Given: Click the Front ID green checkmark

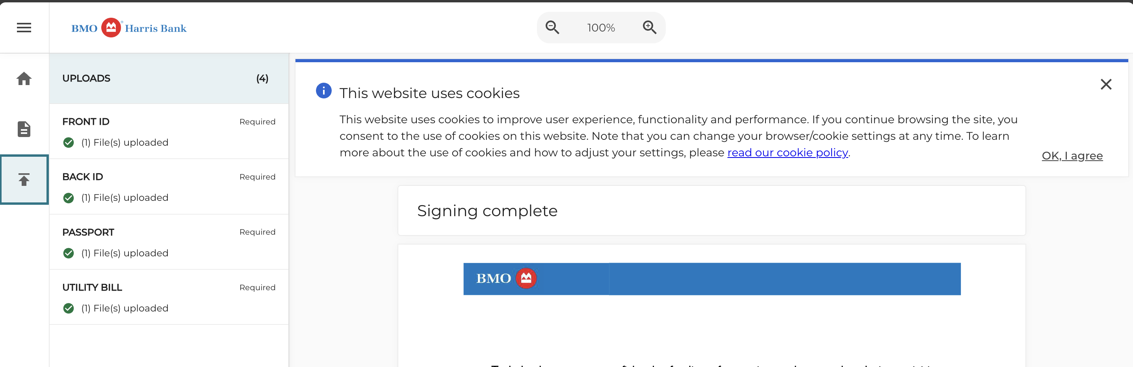Looking at the screenshot, I should click(x=69, y=143).
